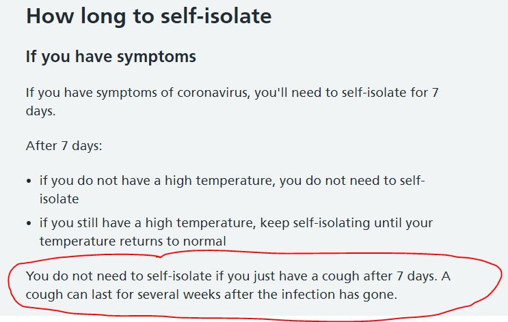Click the first bullet point dot

click(x=29, y=181)
